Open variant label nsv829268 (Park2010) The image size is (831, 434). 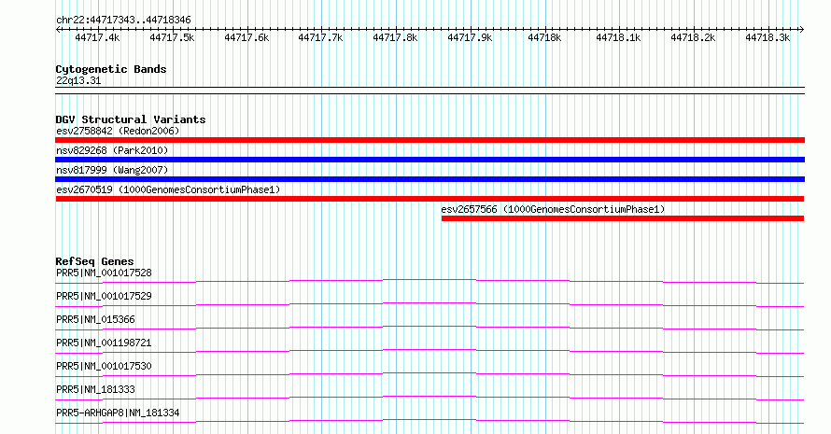(x=112, y=150)
